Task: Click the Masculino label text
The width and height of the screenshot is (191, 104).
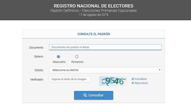Action: tap(59, 62)
